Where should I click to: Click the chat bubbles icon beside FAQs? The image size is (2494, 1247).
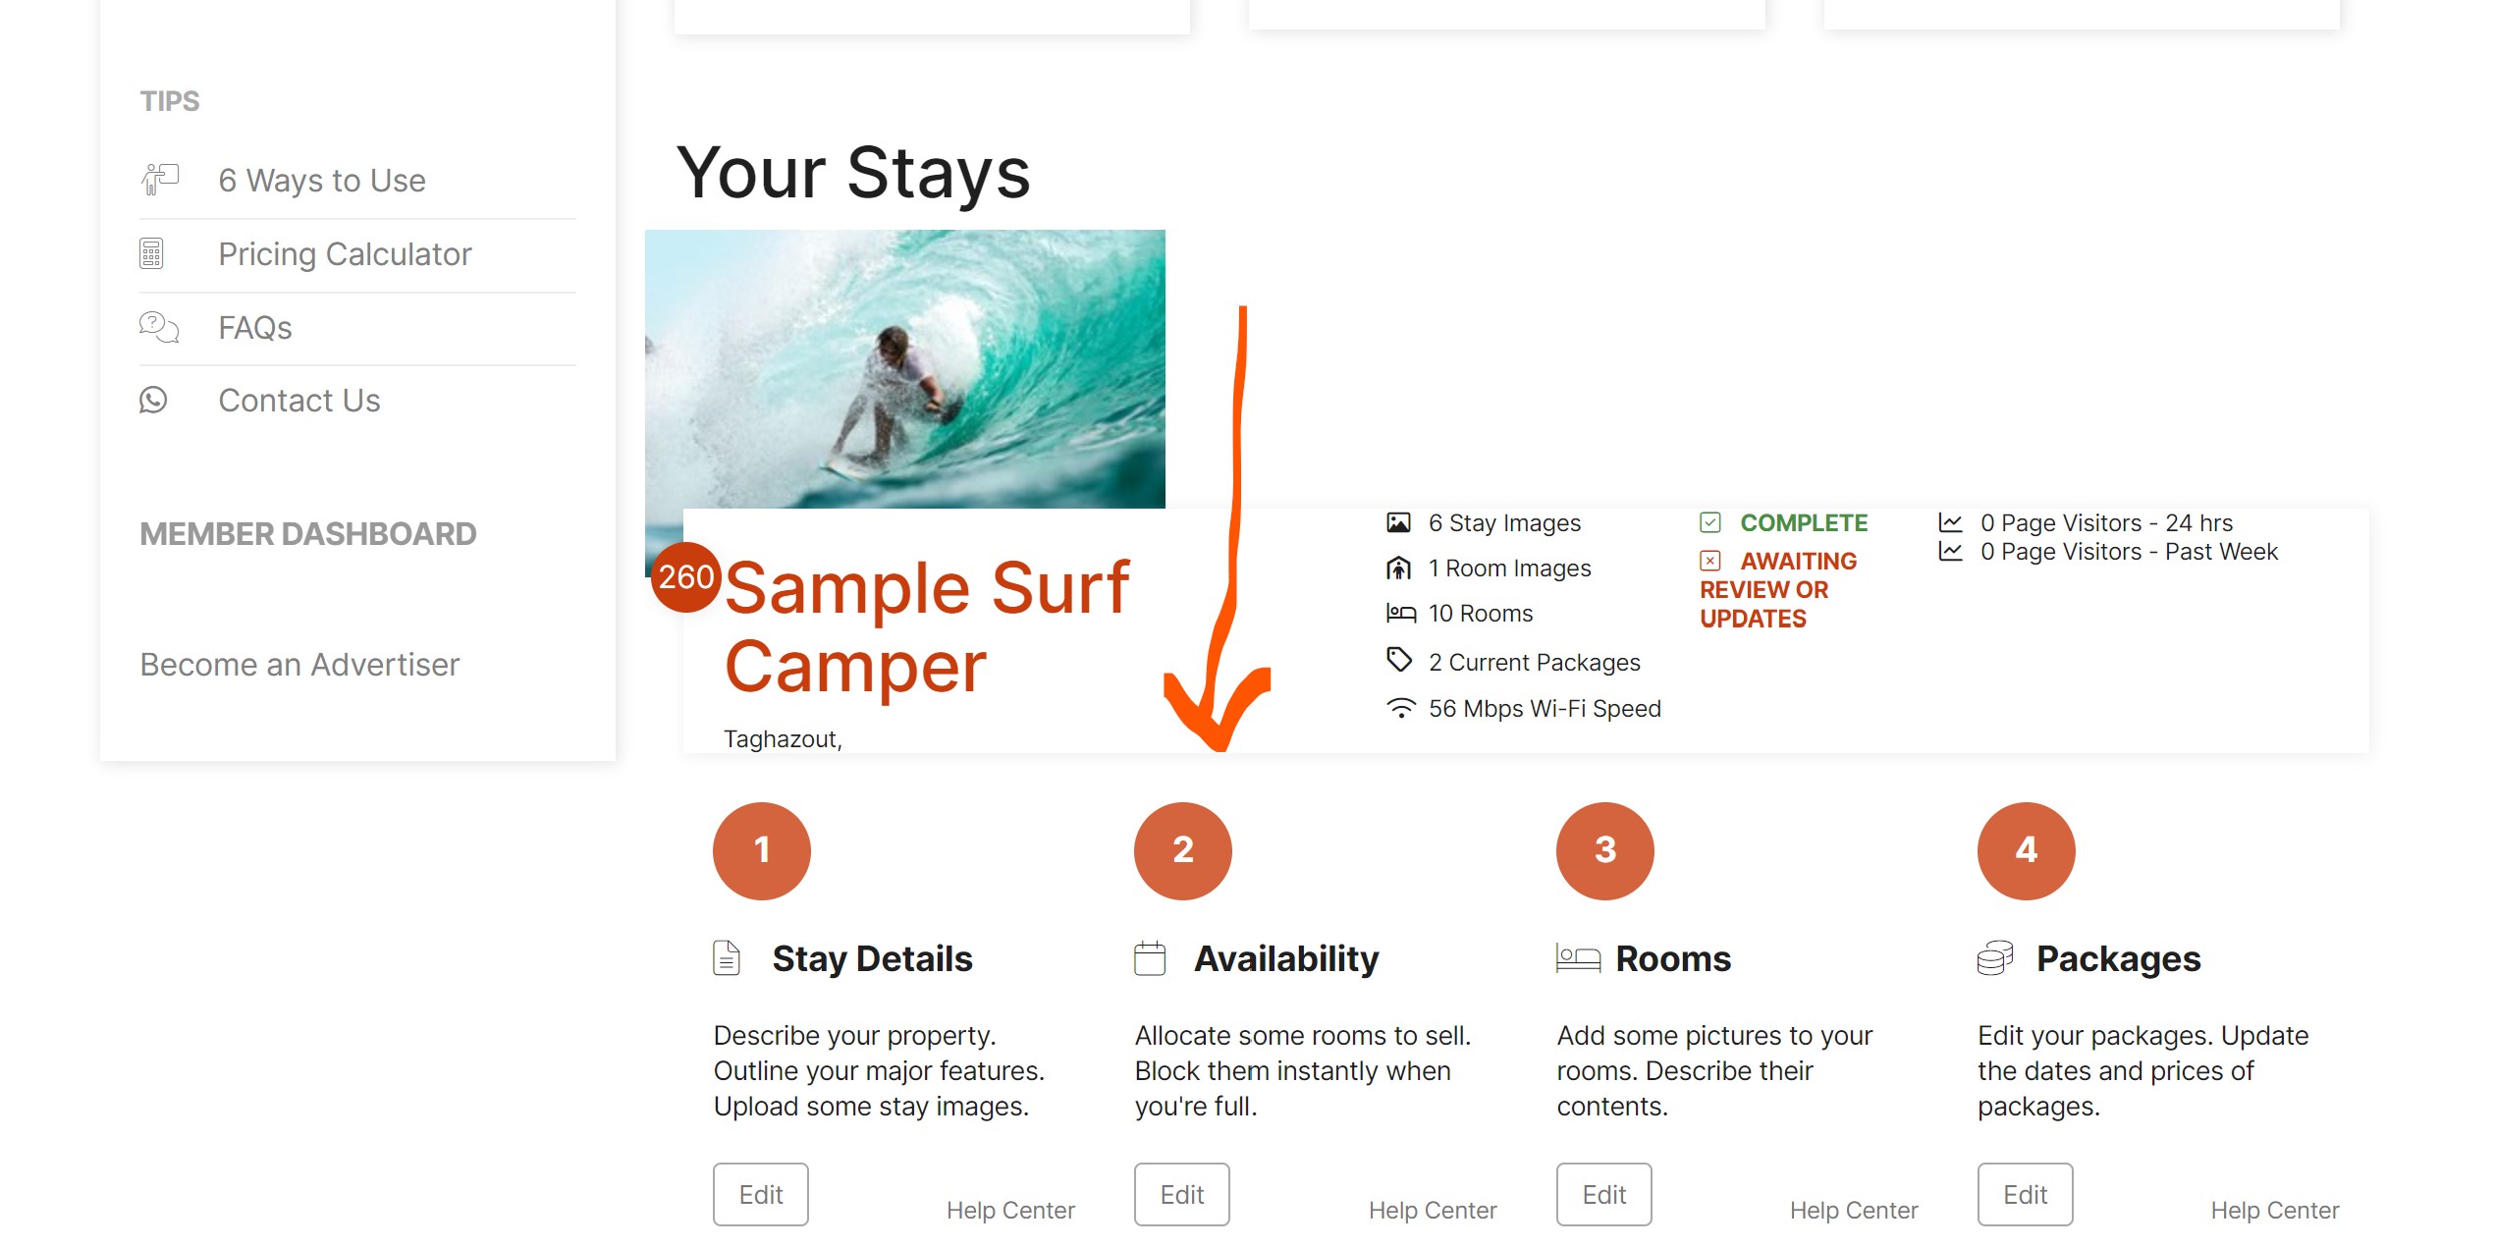[159, 327]
